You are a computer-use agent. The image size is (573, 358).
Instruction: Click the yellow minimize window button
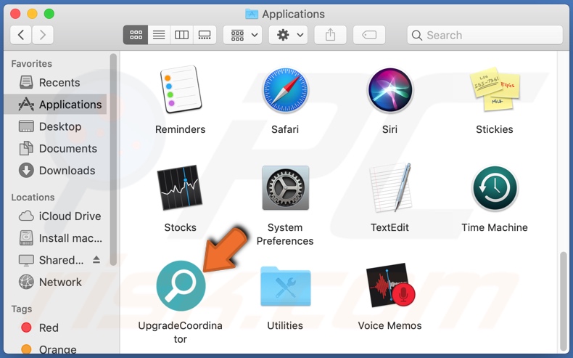32,14
